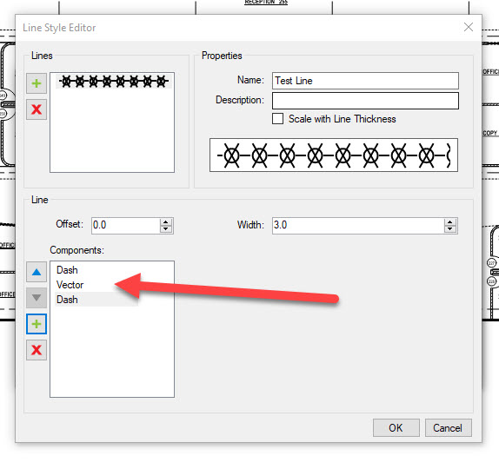Enable Scale with Line Thickness checkbox
Viewport: 499px width, 469px height.
coord(277,119)
